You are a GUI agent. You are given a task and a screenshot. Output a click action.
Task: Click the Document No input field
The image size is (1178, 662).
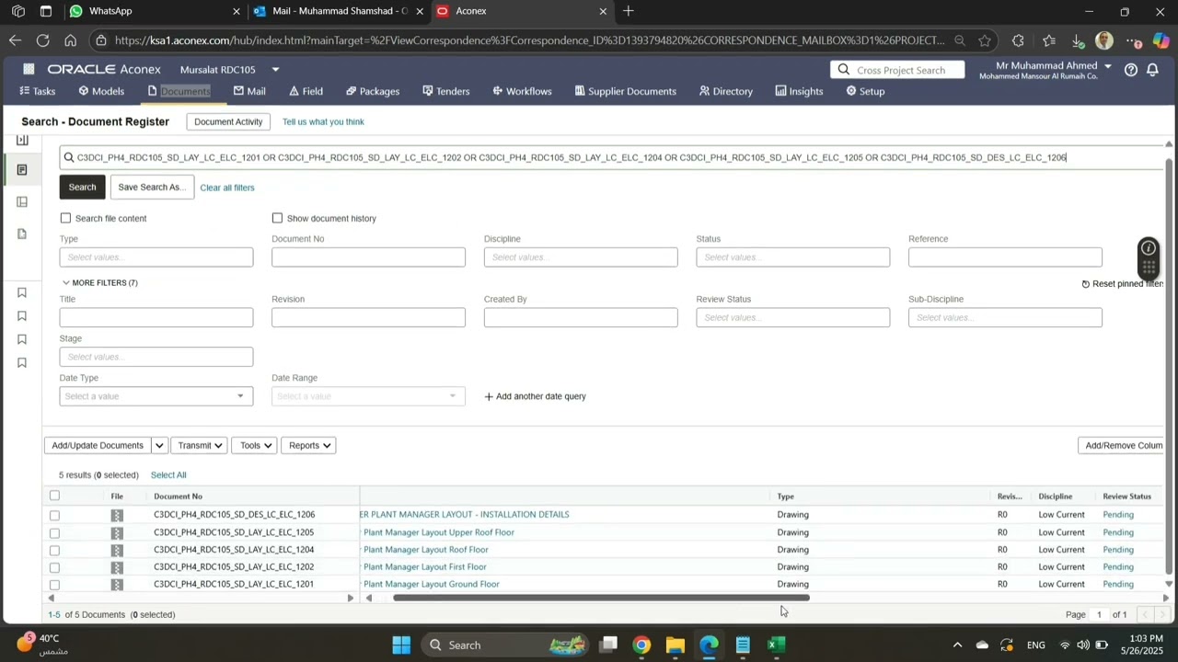tap(369, 257)
